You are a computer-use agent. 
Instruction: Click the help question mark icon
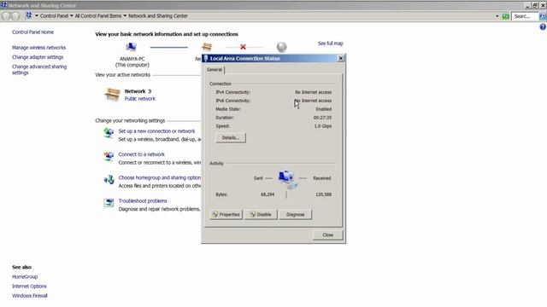pos(543,26)
